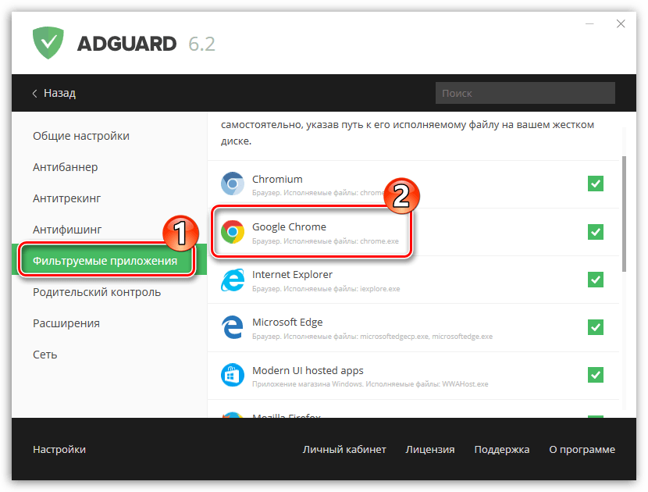Viewport: 648px width, 492px height.
Task: Click the back chevron next to Назад
Action: 34,94
